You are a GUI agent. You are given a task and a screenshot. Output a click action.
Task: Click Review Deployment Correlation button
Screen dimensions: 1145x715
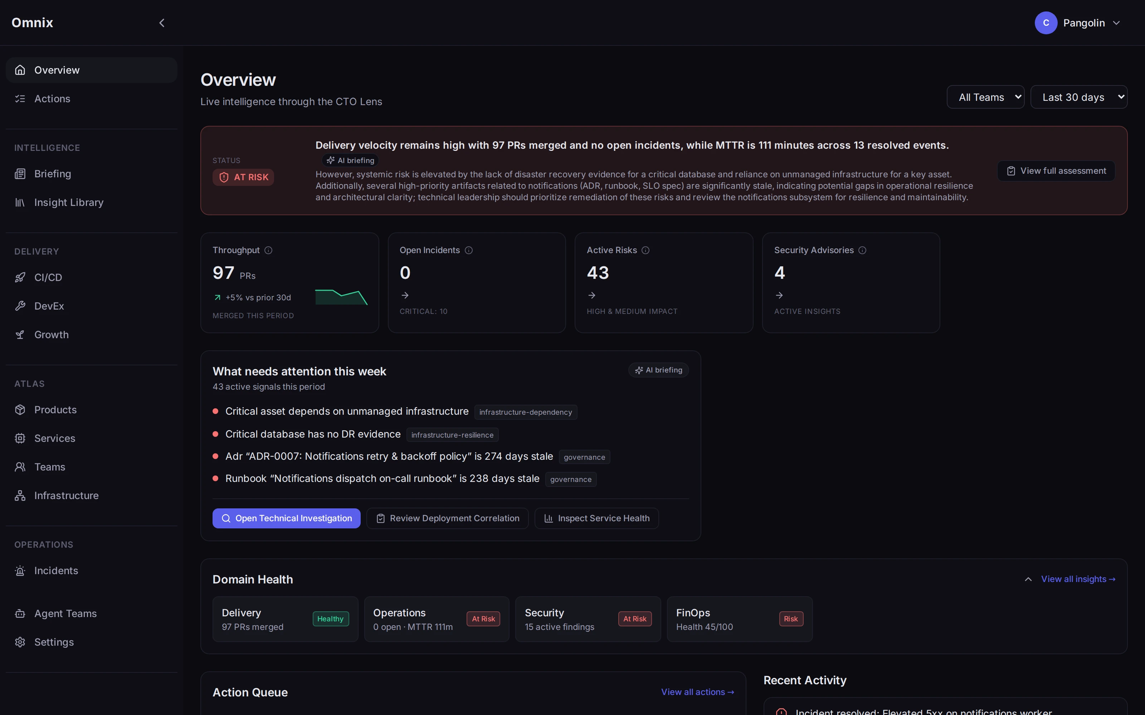pos(447,518)
